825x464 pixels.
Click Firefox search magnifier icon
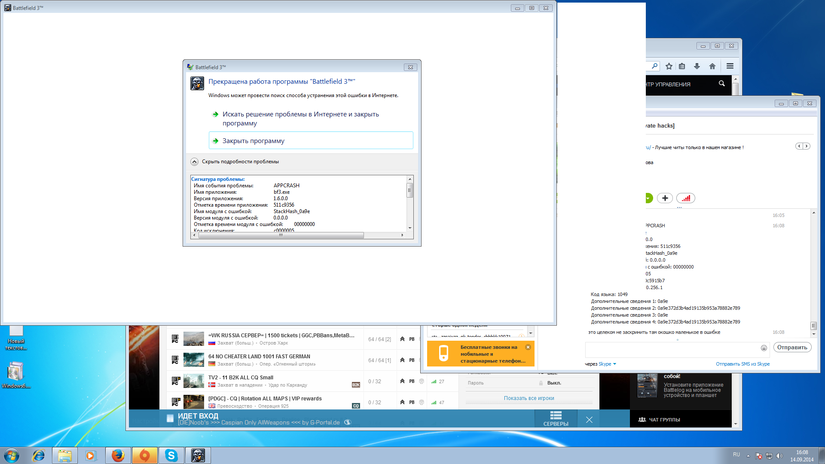click(654, 66)
